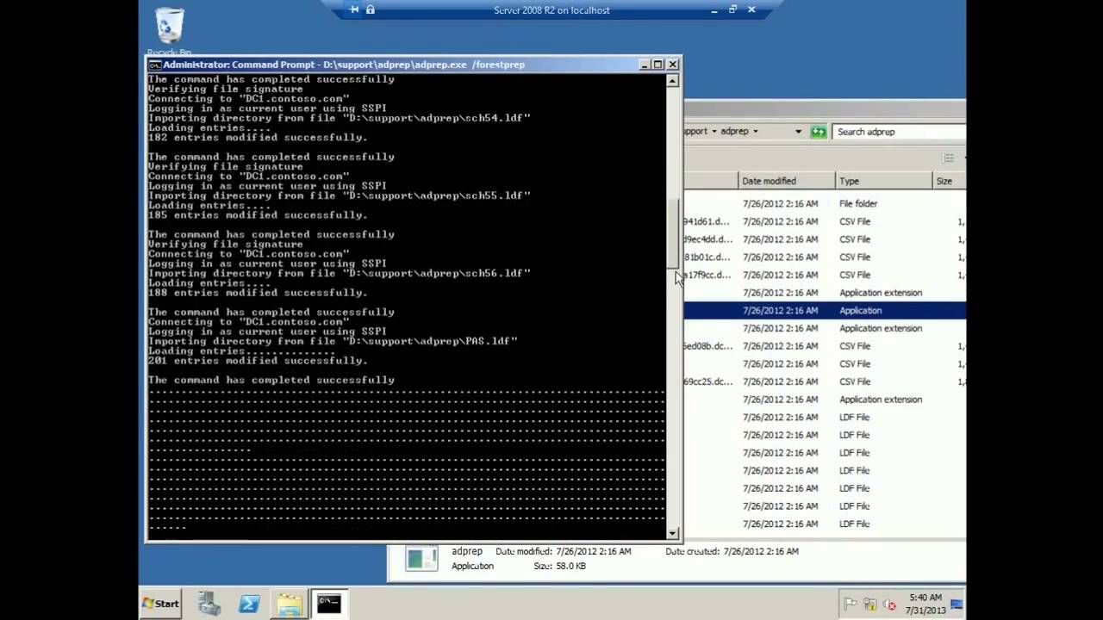Screen dimensions: 1103x620
Task: Sort by the Size column header
Action: point(950,181)
